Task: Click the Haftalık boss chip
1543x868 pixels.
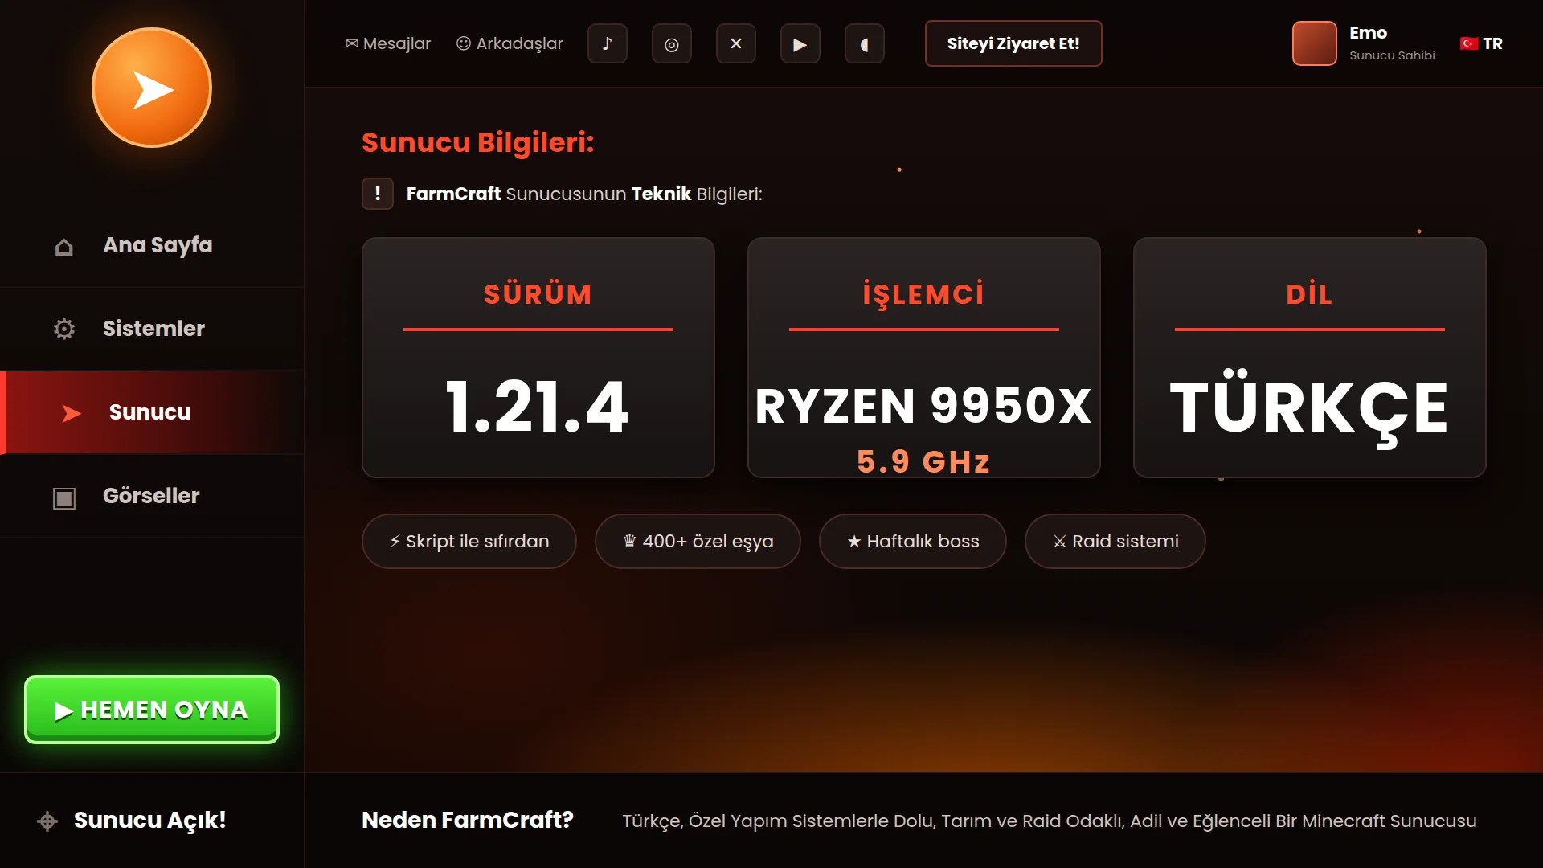Action: pyautogui.click(x=913, y=541)
